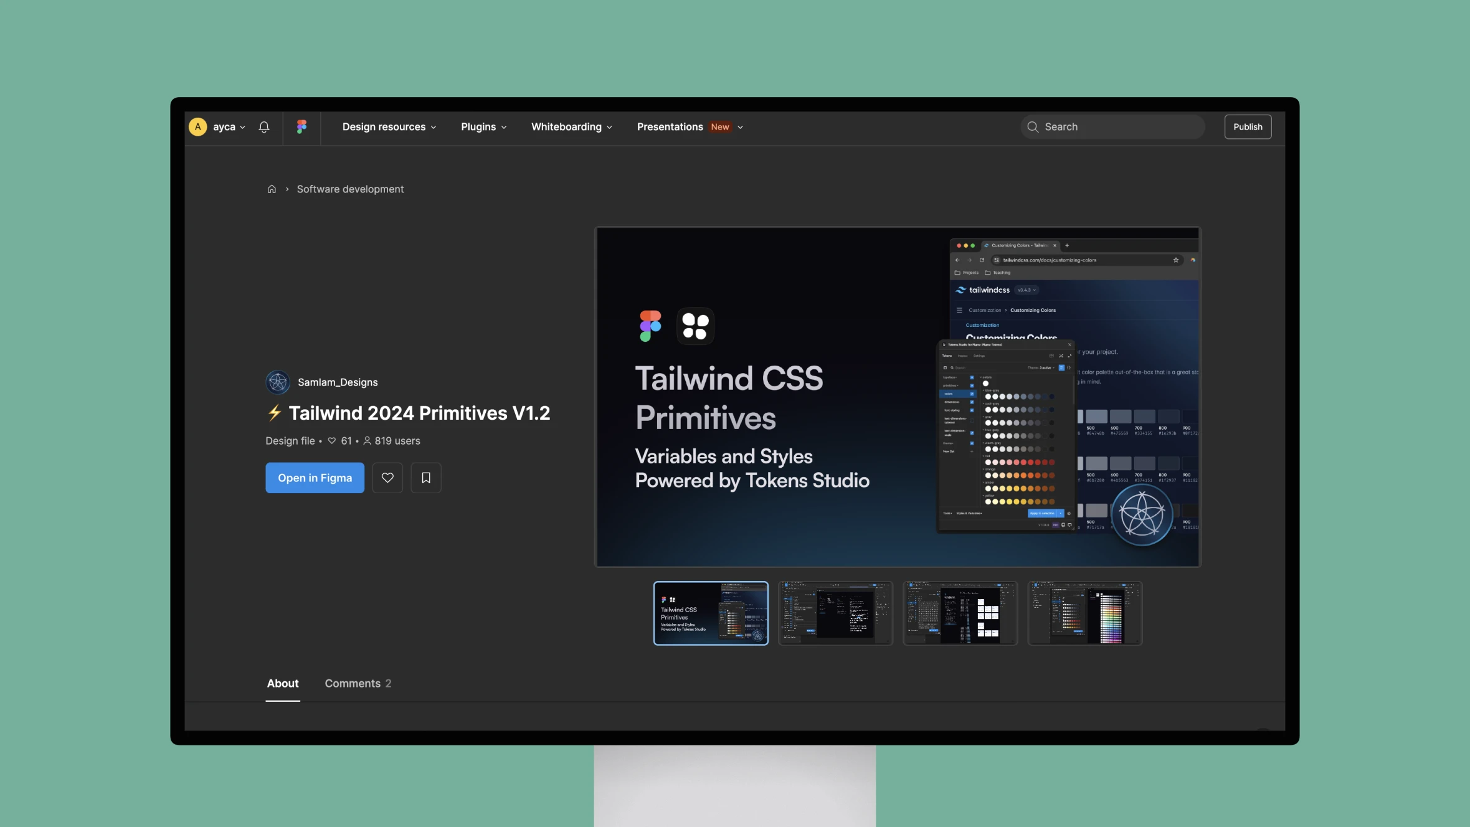Click the user avatar icon top-left

pyautogui.click(x=198, y=126)
